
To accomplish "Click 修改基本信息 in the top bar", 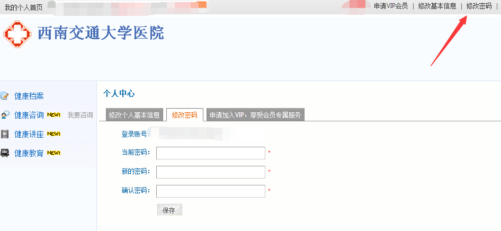I will (437, 6).
